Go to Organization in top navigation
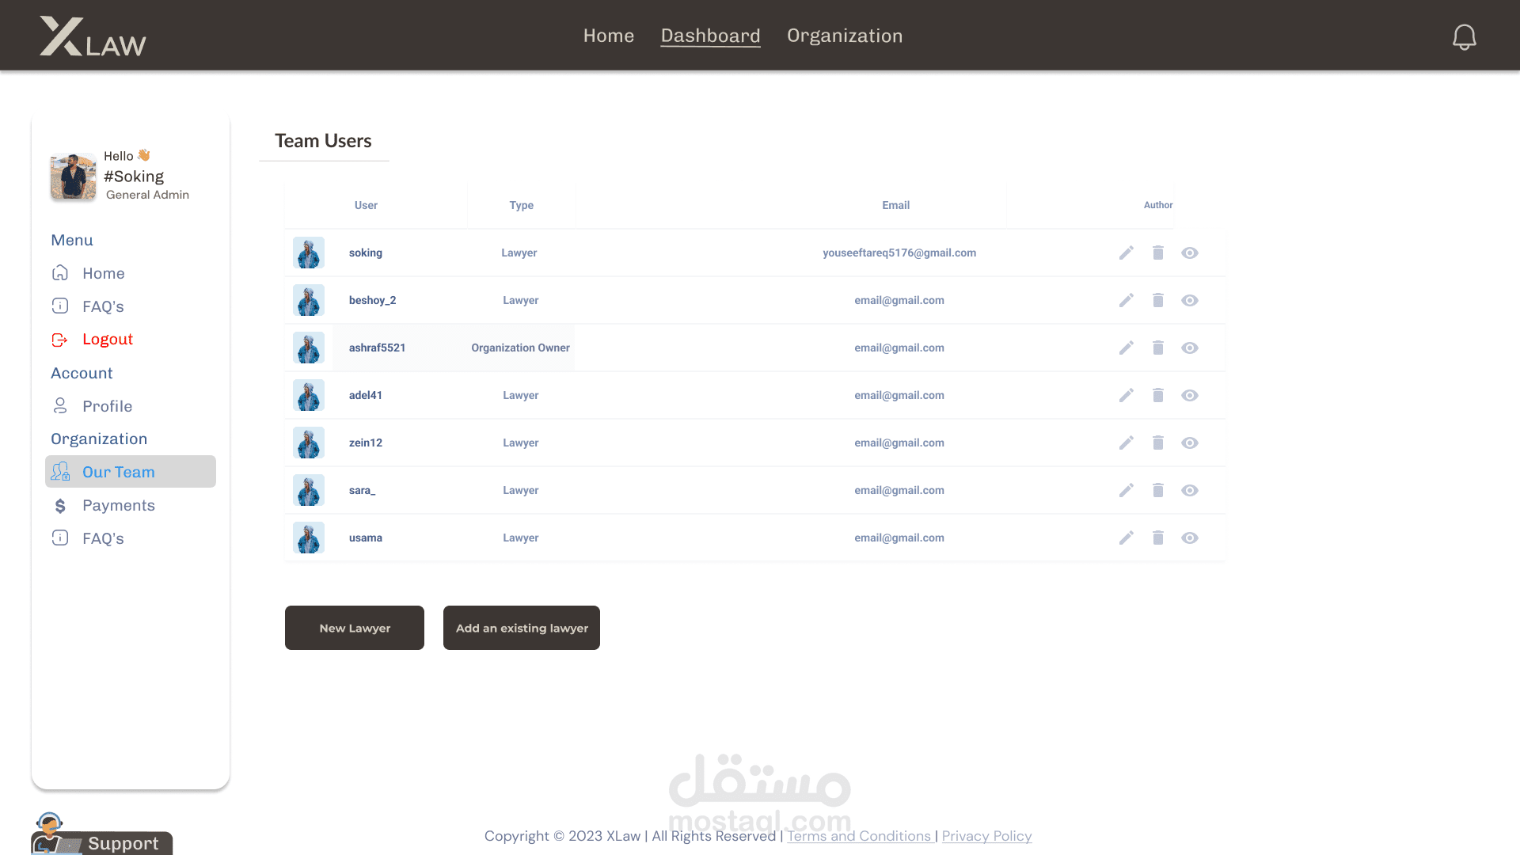This screenshot has width=1520, height=855. 844,36
